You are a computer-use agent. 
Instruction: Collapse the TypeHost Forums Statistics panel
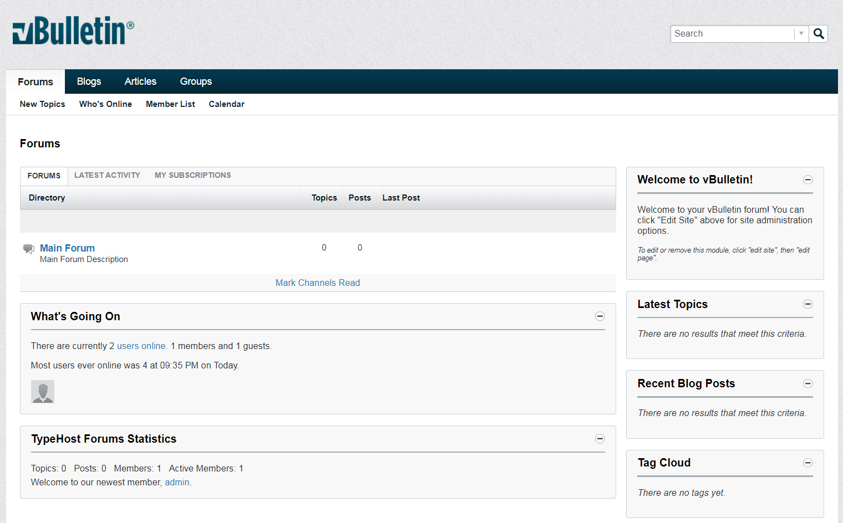[600, 438]
